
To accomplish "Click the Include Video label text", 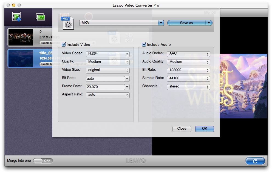I will [78, 45].
